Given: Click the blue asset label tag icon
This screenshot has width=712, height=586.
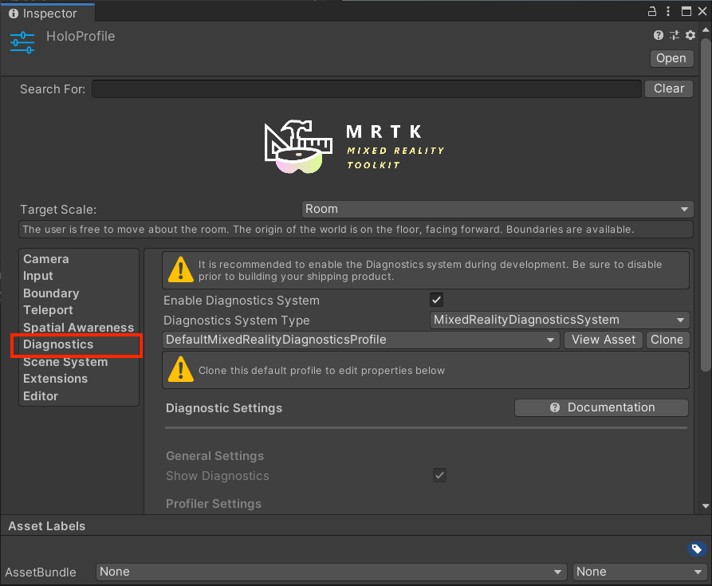Looking at the screenshot, I should coord(696,549).
